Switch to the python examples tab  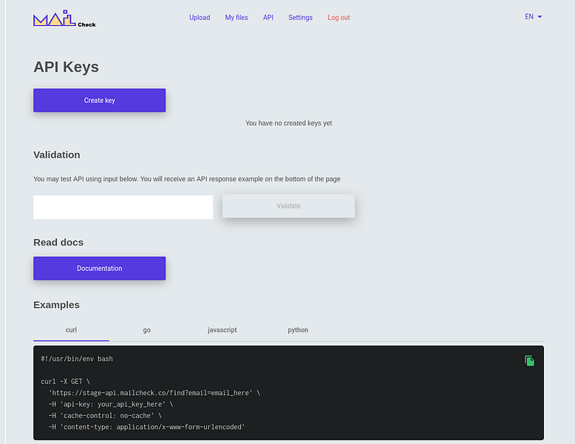(298, 330)
